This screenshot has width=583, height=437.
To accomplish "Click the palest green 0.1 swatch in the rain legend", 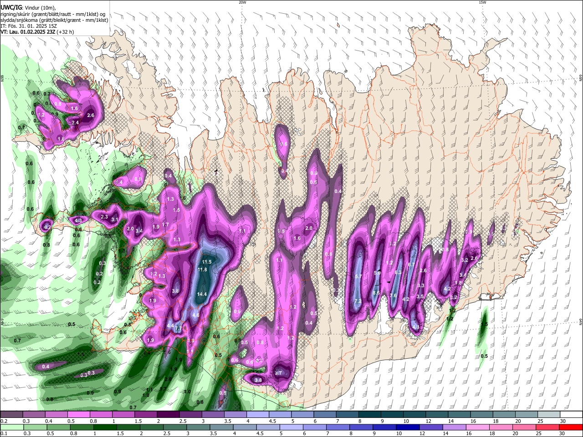I will (11, 427).
